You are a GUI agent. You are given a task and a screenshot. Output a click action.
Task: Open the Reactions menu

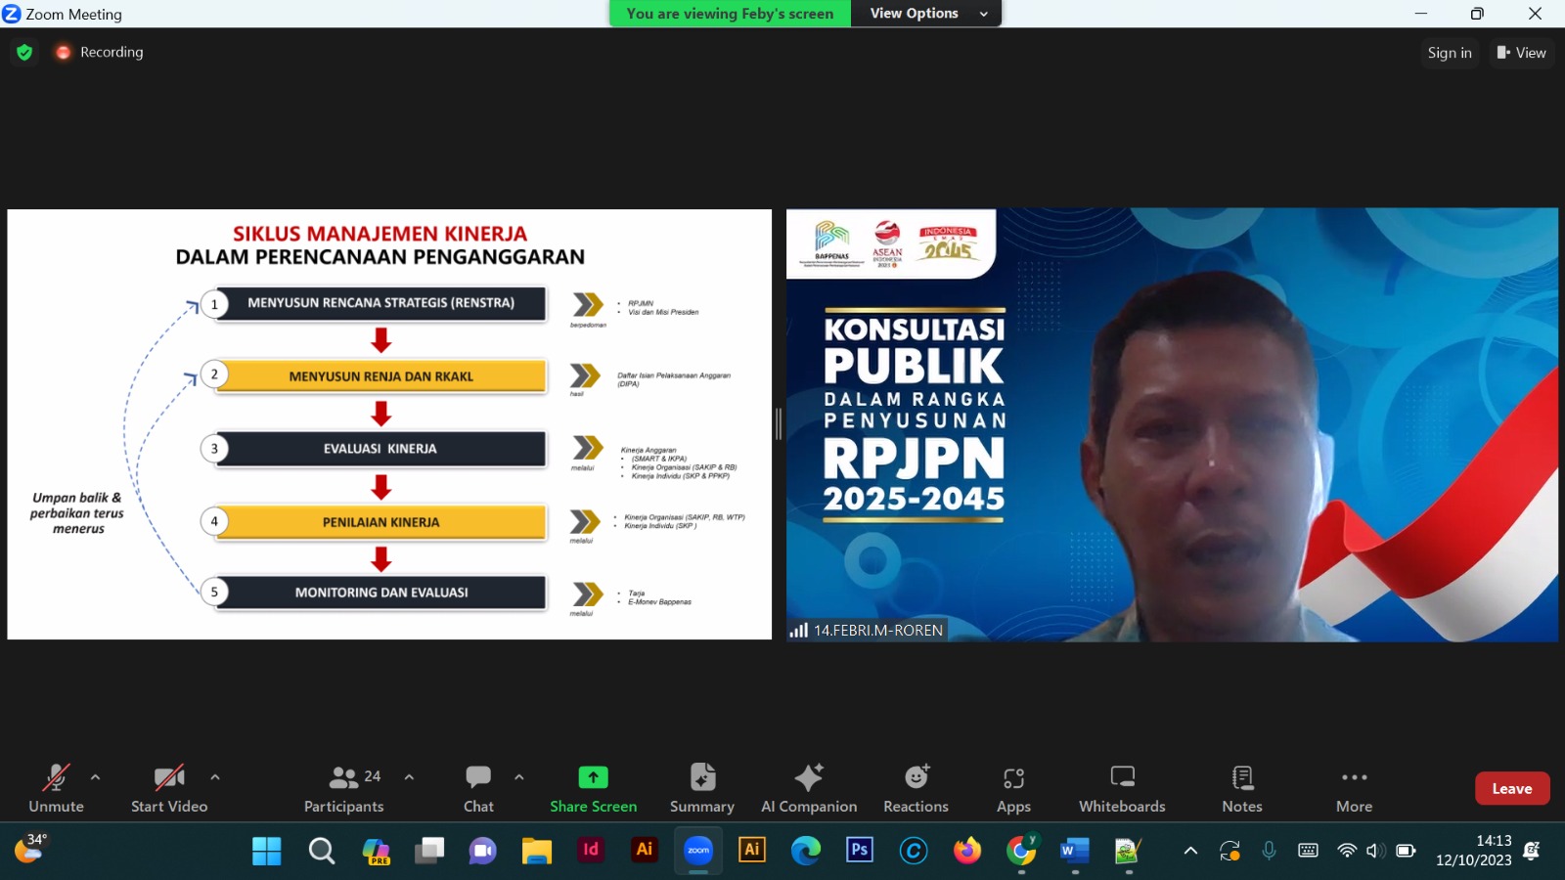(x=916, y=788)
